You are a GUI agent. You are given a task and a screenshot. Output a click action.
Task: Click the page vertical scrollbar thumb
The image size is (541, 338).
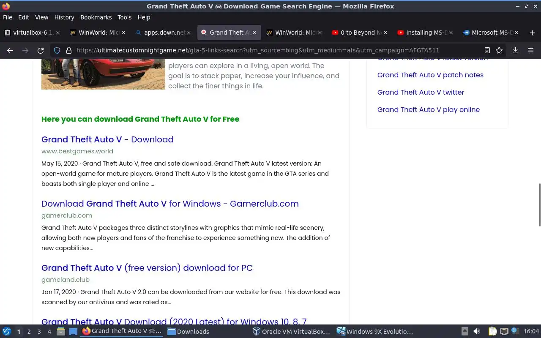point(539,205)
